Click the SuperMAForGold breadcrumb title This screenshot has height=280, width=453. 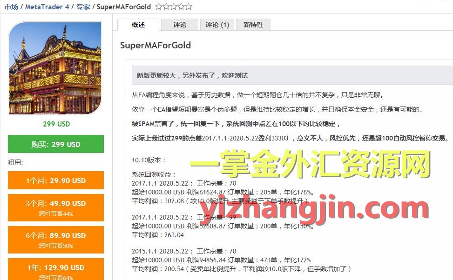click(124, 7)
